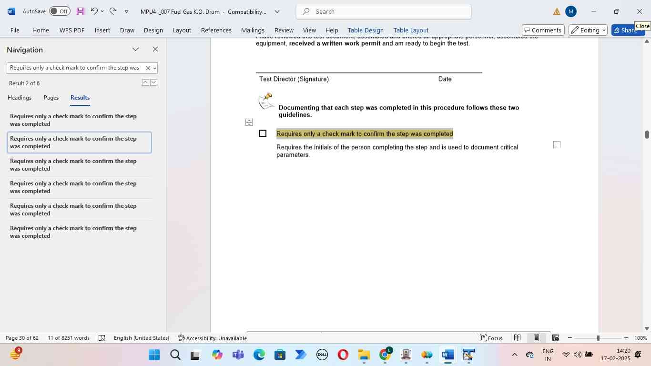Go to next search result arrow
This screenshot has height=366, width=651.
tap(153, 82)
